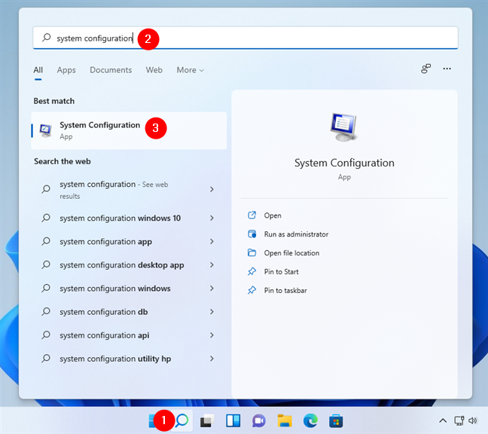Expand chevron for 'system configuration windows'
488x434 pixels.
212,289
